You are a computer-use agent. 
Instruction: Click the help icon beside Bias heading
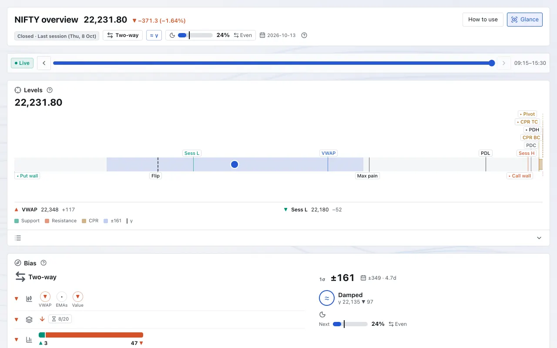44,263
